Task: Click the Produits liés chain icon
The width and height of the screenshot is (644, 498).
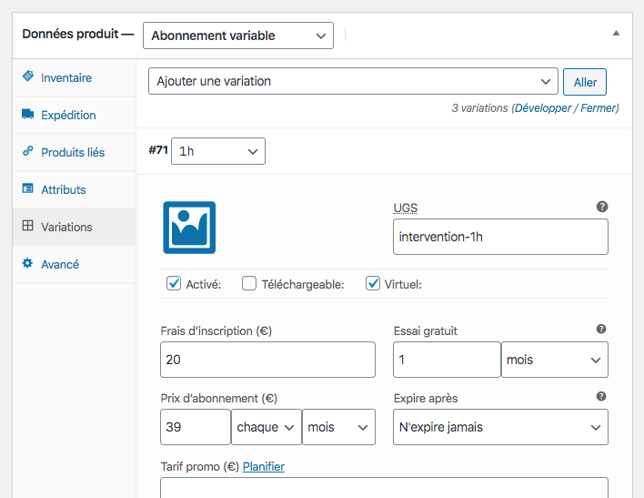Action: tap(28, 151)
